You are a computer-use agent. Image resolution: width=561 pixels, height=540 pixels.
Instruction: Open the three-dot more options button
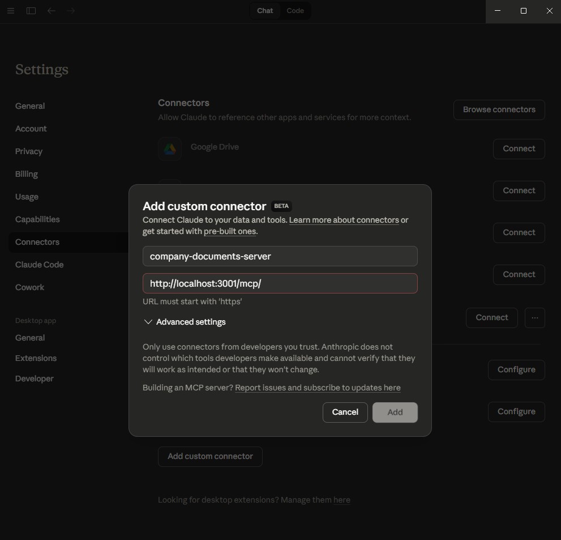tap(534, 318)
